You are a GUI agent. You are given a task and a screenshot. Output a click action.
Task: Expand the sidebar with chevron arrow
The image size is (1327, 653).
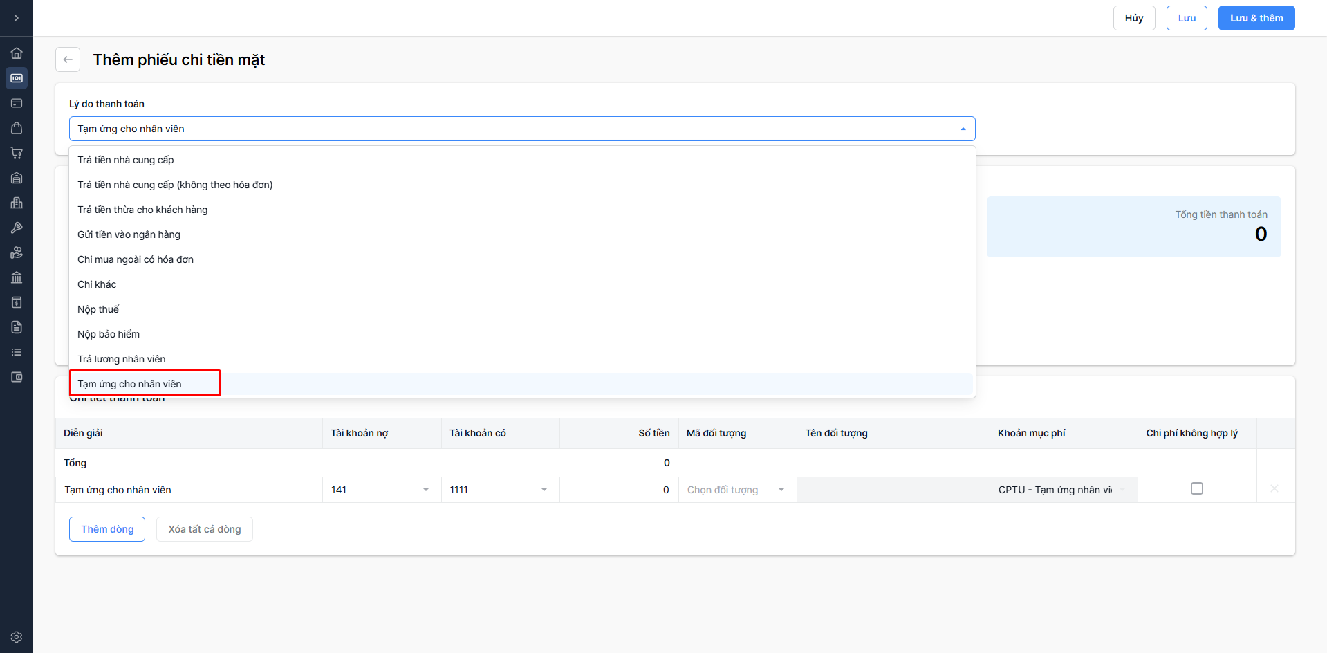[17, 18]
